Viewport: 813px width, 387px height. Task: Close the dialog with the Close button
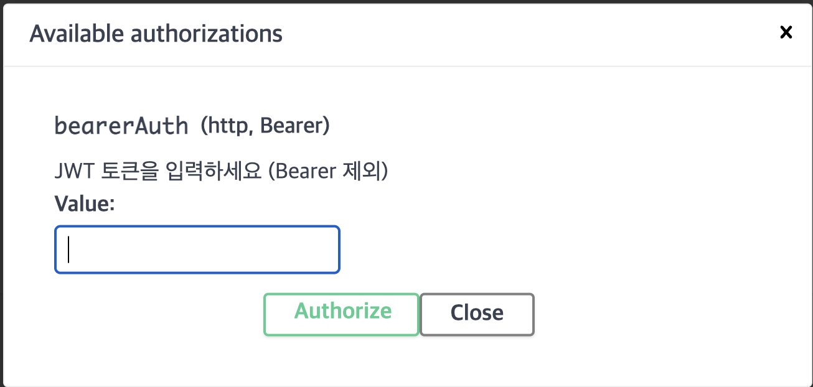[x=477, y=314]
